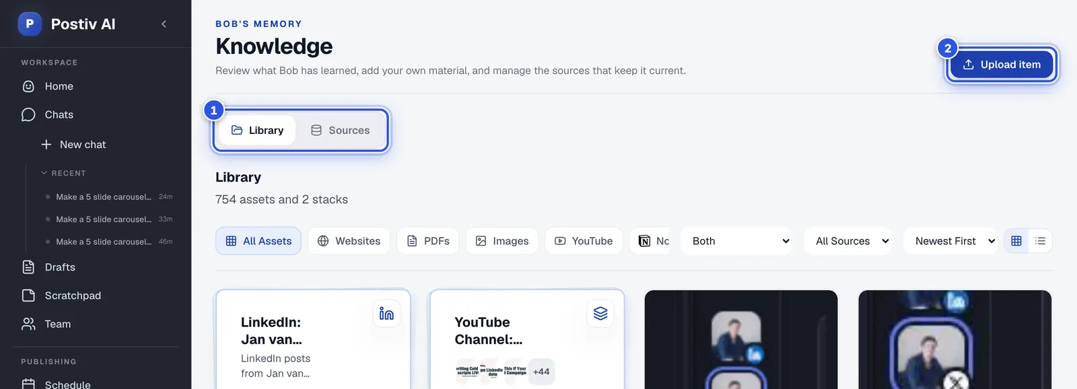Switch to grid view

pos(1016,241)
